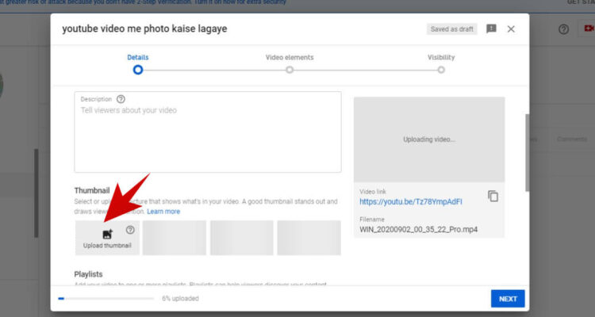Go to the Video elements step
Viewport: 595px width, 317px height.
pyautogui.click(x=290, y=63)
